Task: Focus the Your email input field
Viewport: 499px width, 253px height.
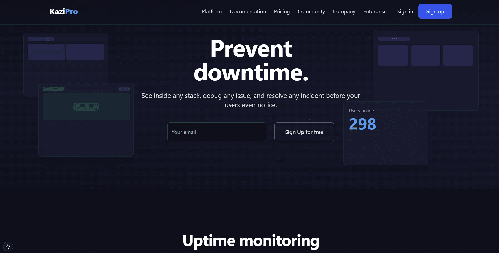Action: tap(217, 132)
